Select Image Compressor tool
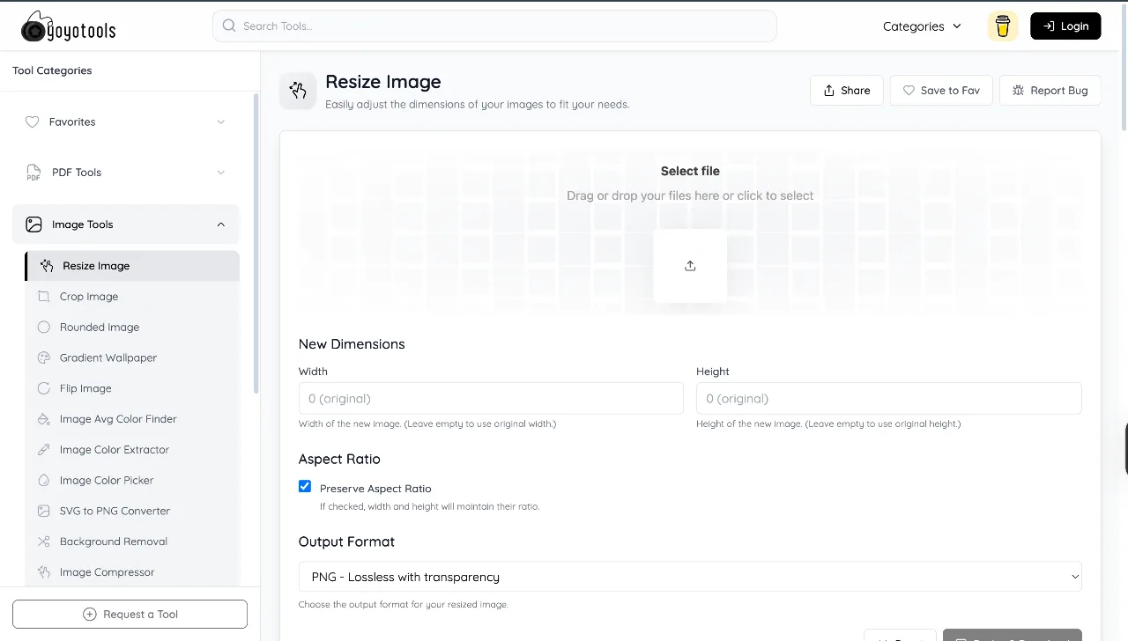Screen dimensions: 1128x641 132,572
